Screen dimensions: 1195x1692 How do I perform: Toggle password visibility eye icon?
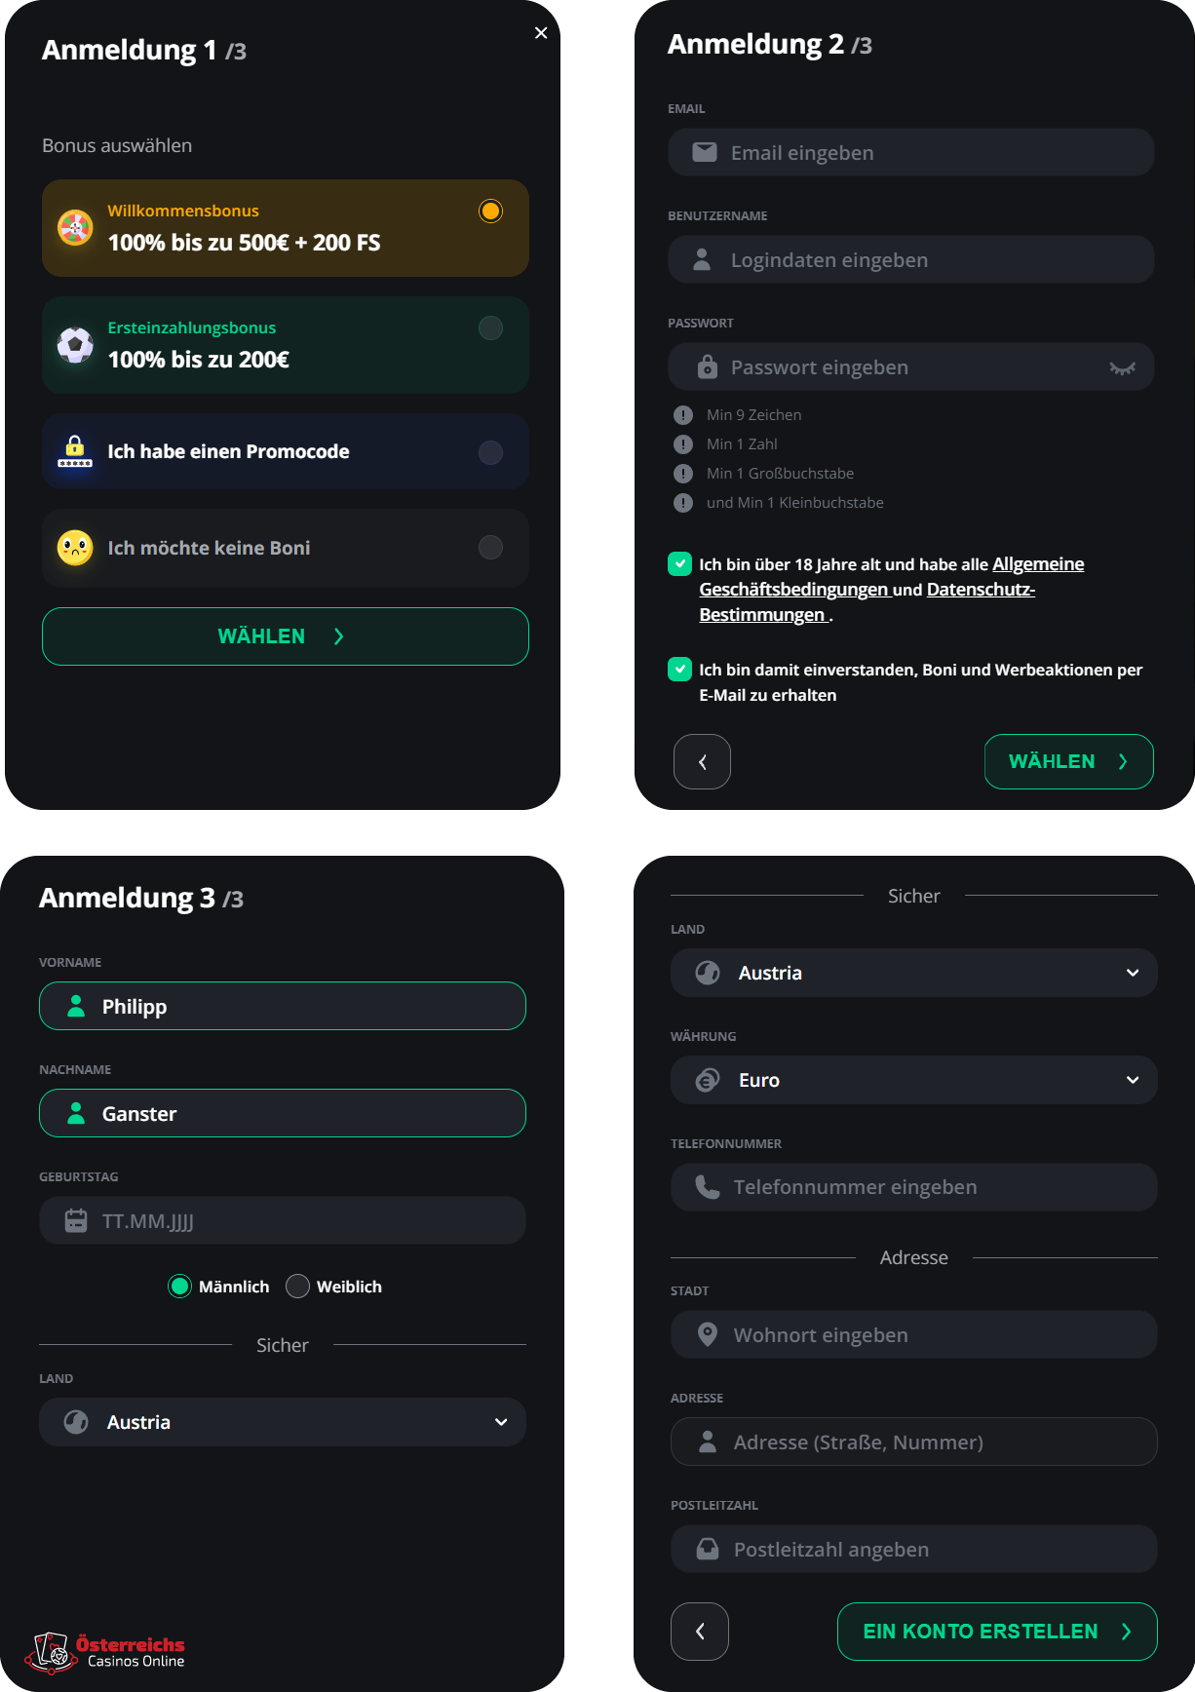click(1123, 368)
